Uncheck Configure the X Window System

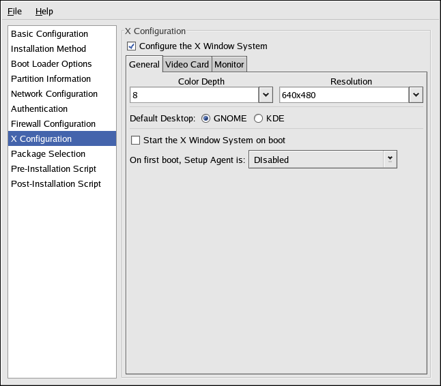132,46
